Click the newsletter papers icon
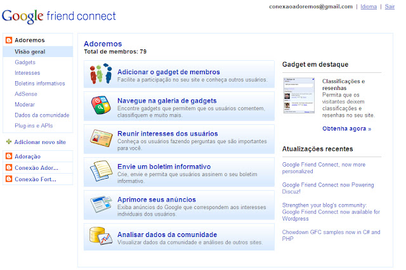The width and height of the screenshot is (406, 270). point(101,170)
